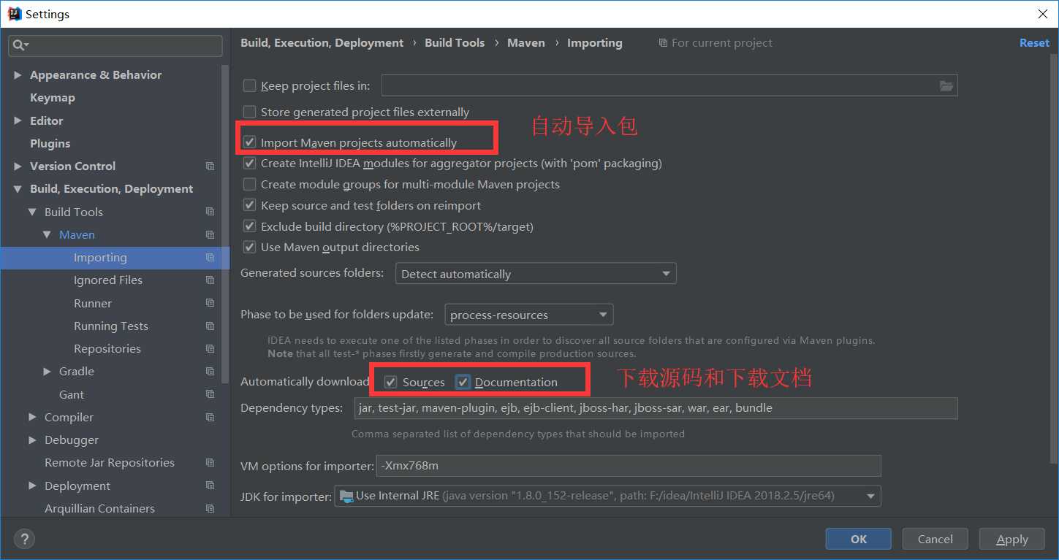Toggle 'Create IntelliJ IDEA modules for aggregator projects'
Viewport: 1059px width, 560px height.
coord(250,164)
